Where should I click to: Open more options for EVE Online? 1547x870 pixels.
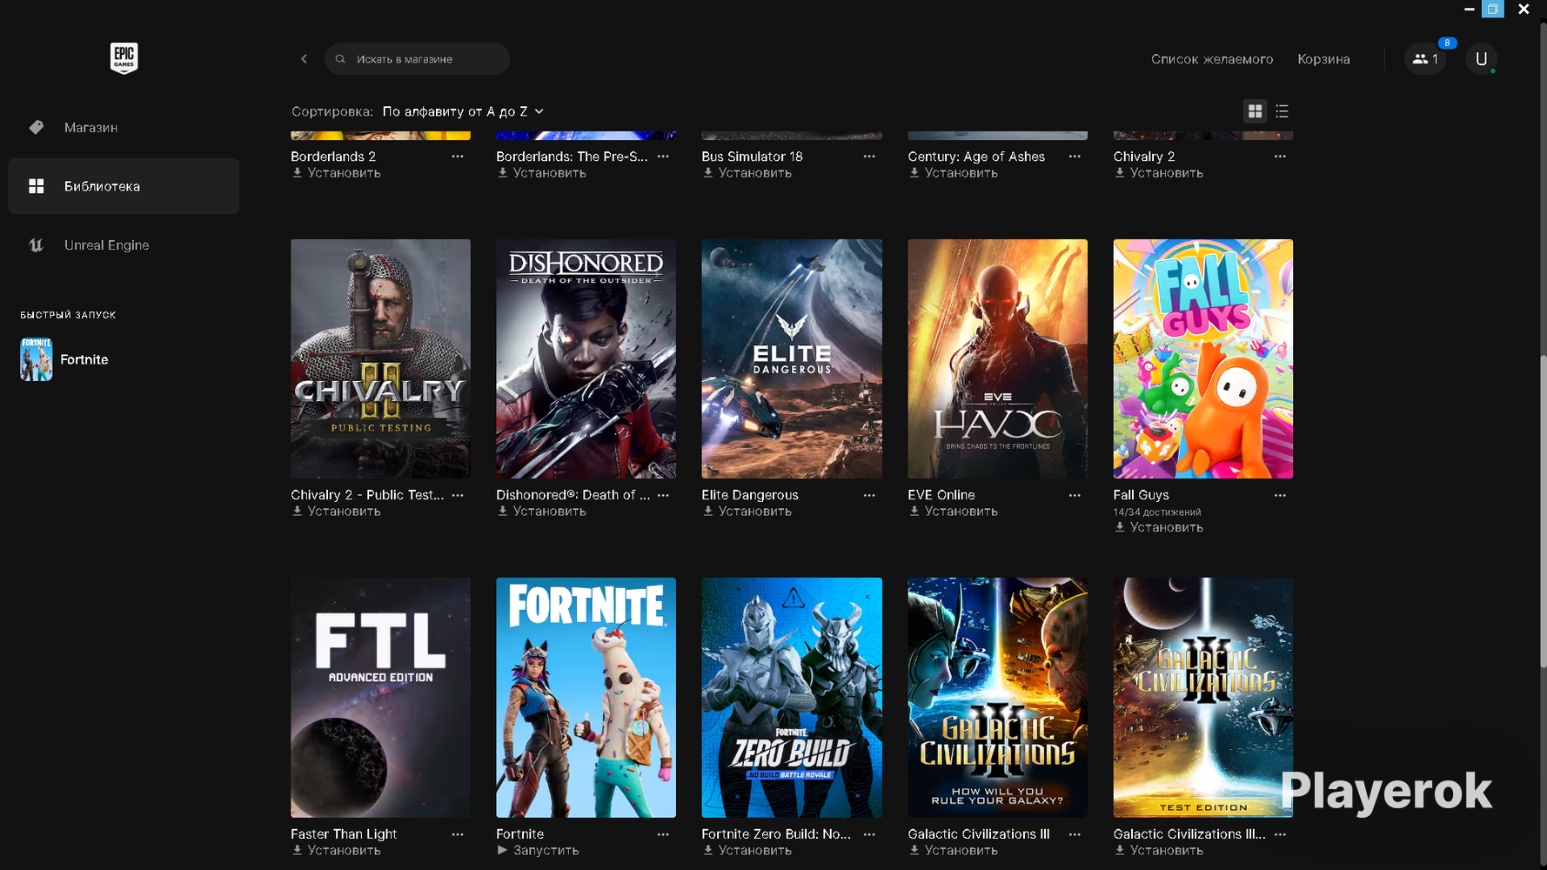point(1075,495)
